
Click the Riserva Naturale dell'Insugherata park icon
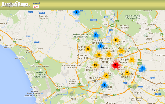click(x=90, y=36)
